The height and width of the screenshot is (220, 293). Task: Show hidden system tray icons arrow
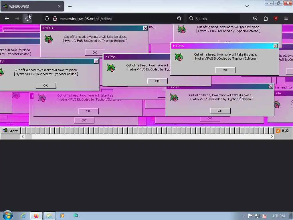click(243, 216)
